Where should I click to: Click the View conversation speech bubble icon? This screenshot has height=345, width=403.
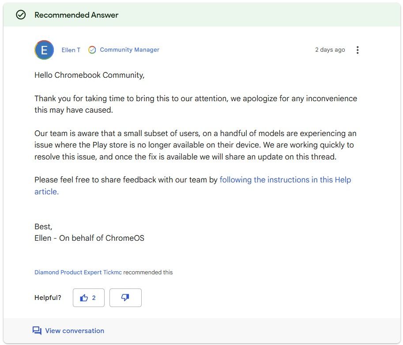point(37,330)
